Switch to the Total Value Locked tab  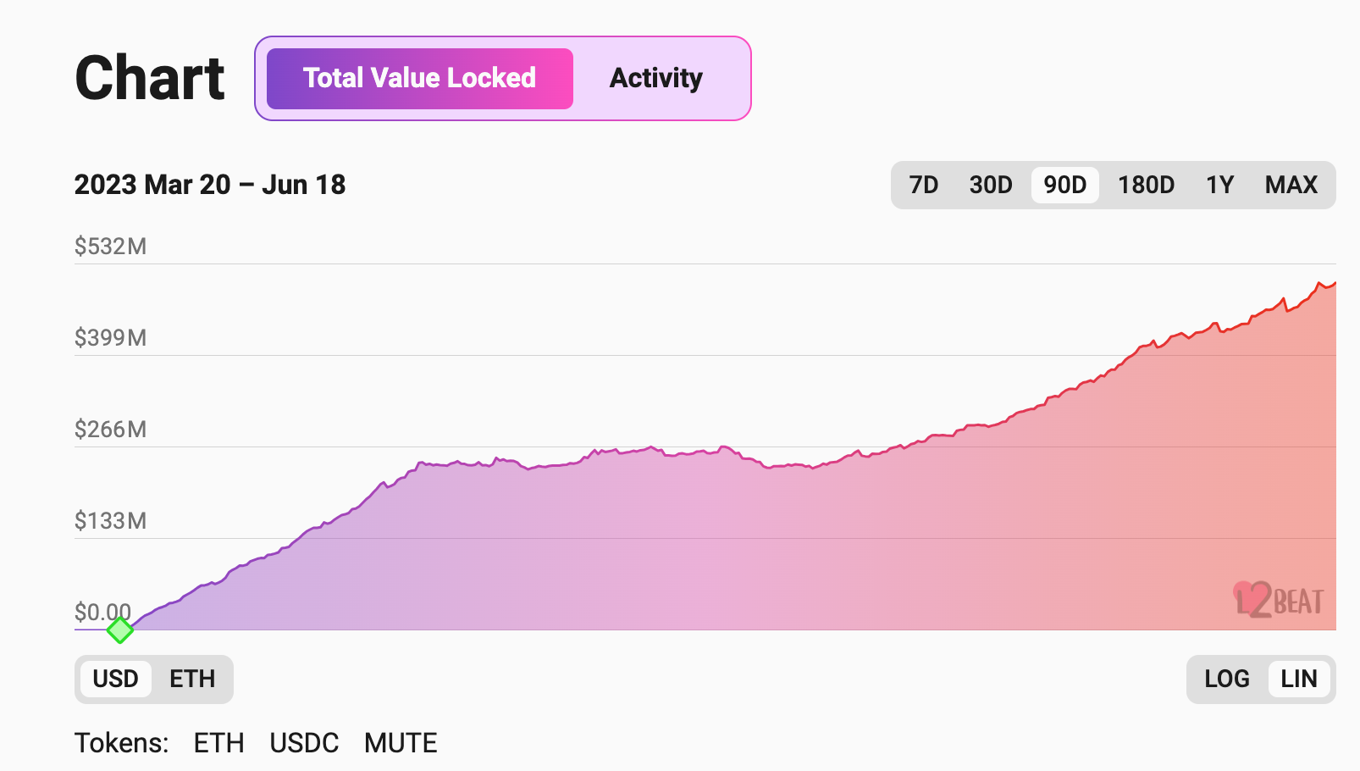coord(420,79)
